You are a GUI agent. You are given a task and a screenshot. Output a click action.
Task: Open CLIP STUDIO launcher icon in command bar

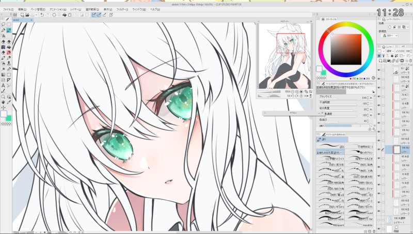pos(15,15)
